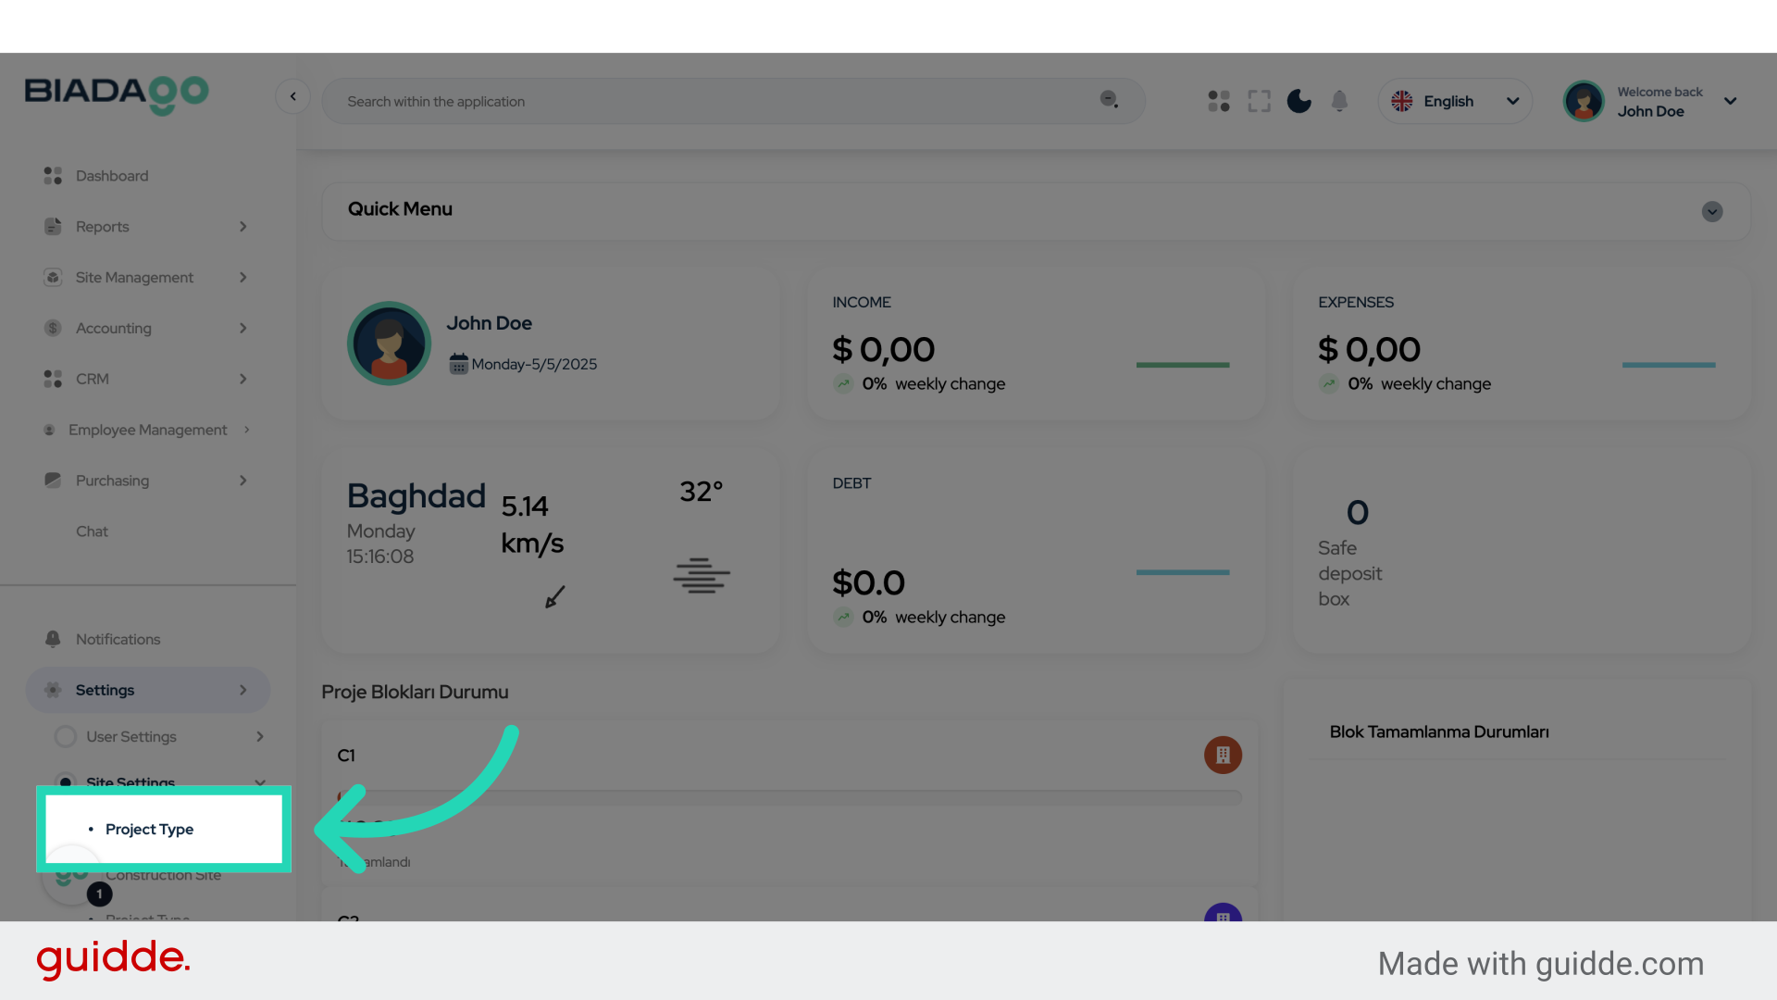1777x1000 pixels.
Task: Select the User Settings radio circle
Action: pyautogui.click(x=65, y=737)
